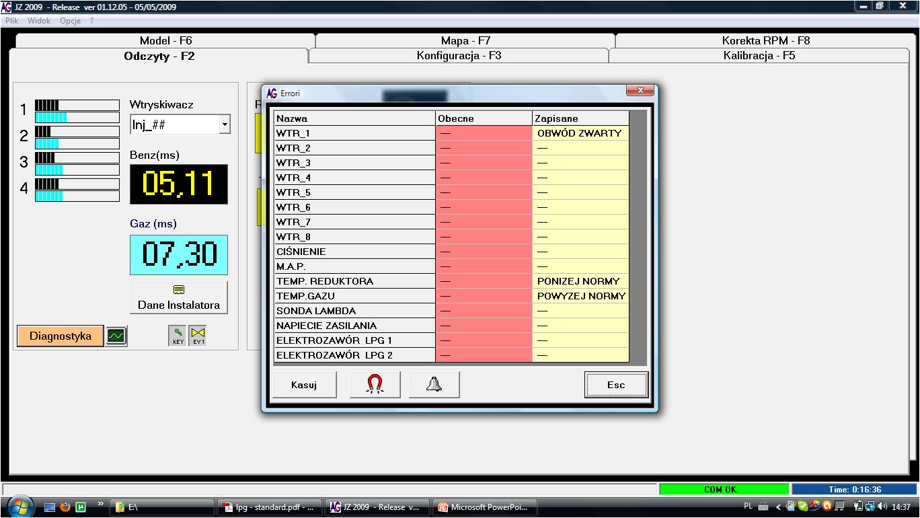Select the TEMP. REDUKTORA row name

pyautogui.click(x=355, y=281)
